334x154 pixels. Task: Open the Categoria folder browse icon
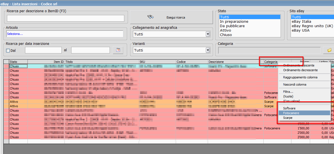(329, 50)
